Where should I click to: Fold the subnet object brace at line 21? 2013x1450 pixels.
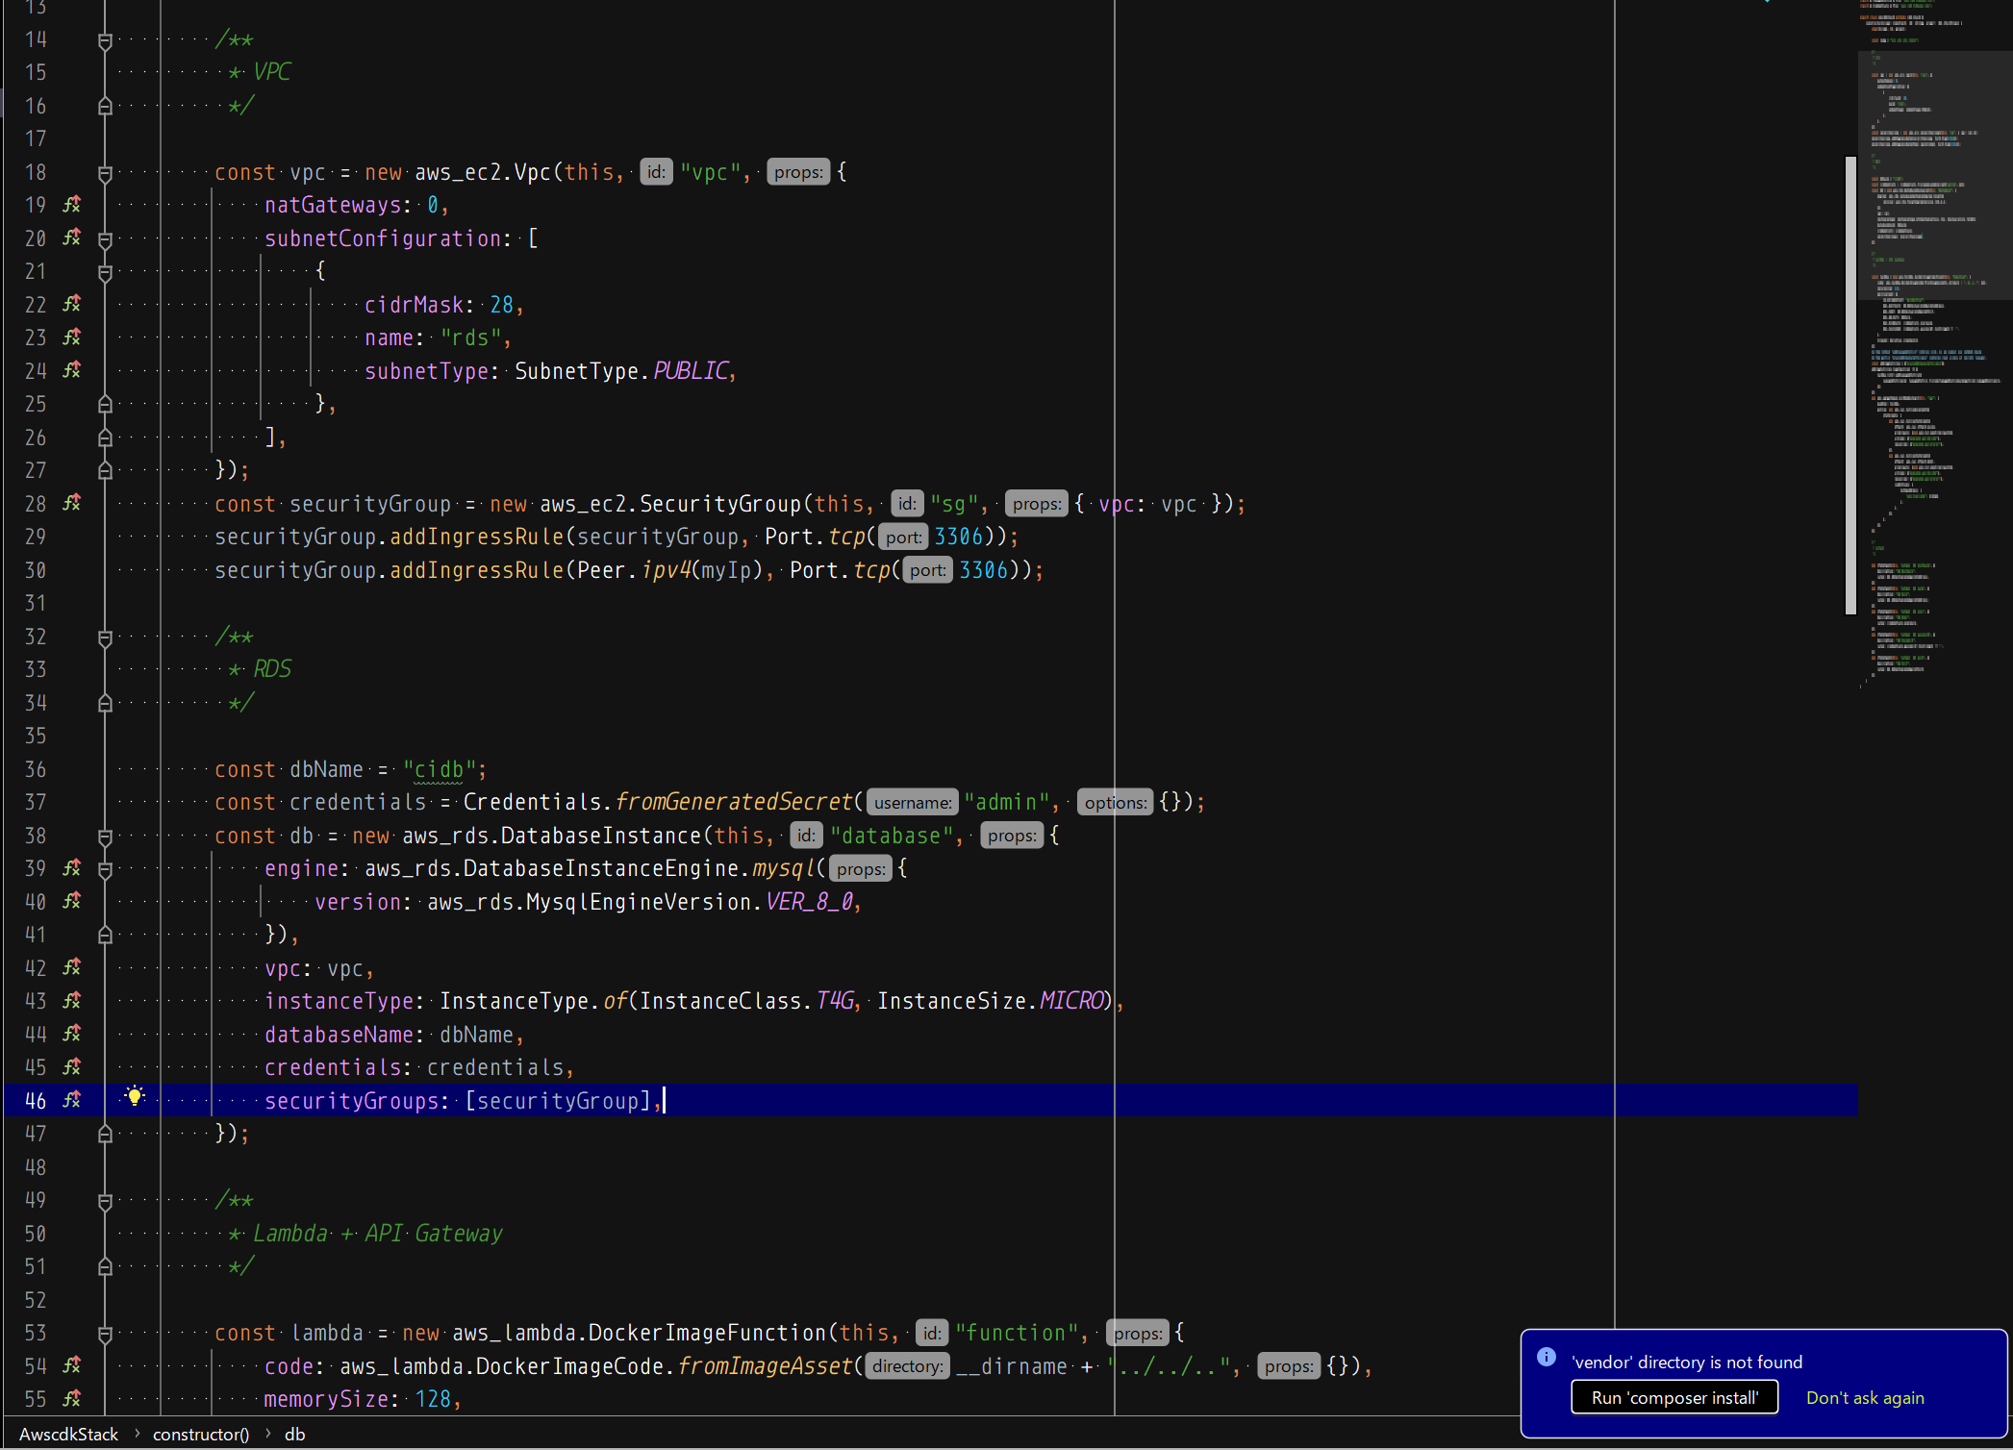point(106,272)
